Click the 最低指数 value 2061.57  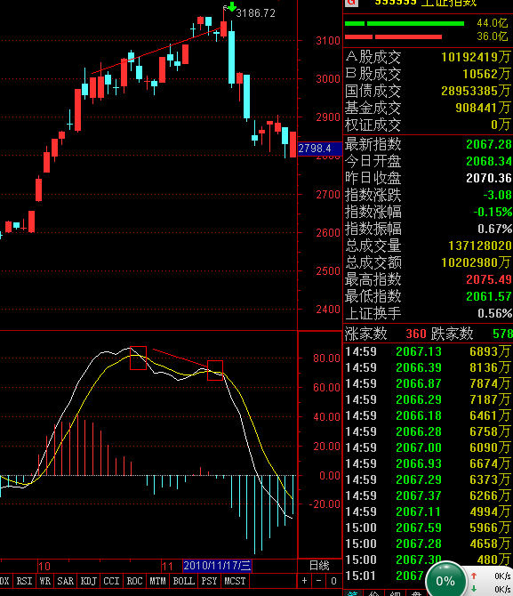point(489,296)
